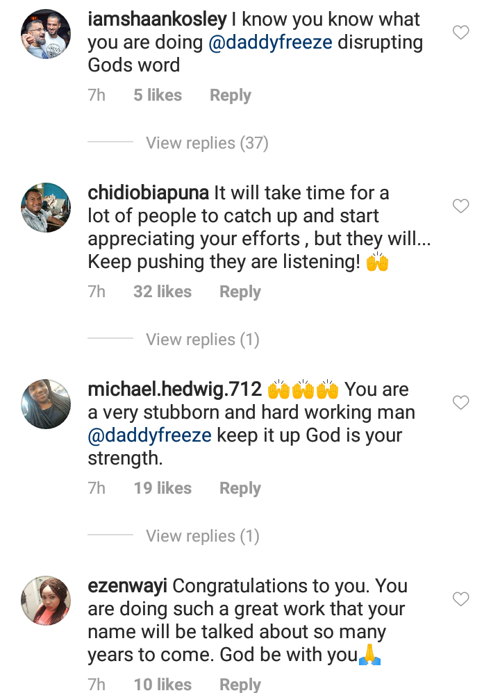The image size is (500, 693).
Task: Like ezenwayi's comment using the heart icon
Action: pos(460,599)
